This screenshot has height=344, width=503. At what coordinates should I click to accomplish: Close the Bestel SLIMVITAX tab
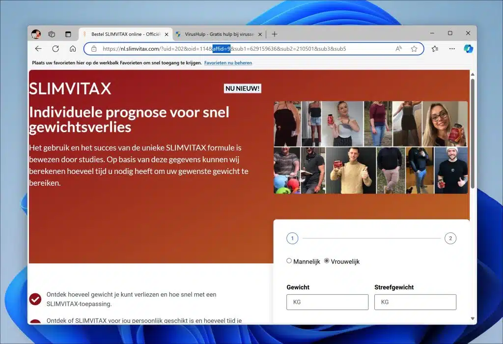(x=167, y=34)
